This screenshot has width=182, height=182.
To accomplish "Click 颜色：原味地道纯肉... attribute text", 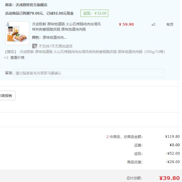I will [49, 38].
